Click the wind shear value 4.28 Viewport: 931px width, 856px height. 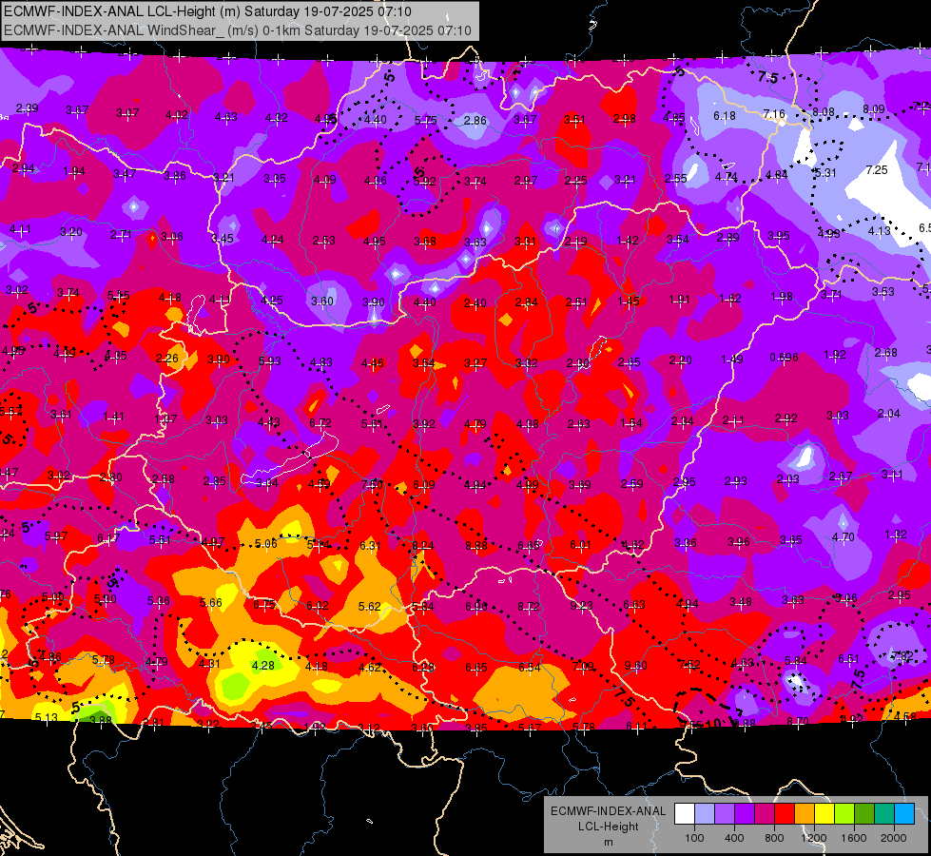(263, 666)
